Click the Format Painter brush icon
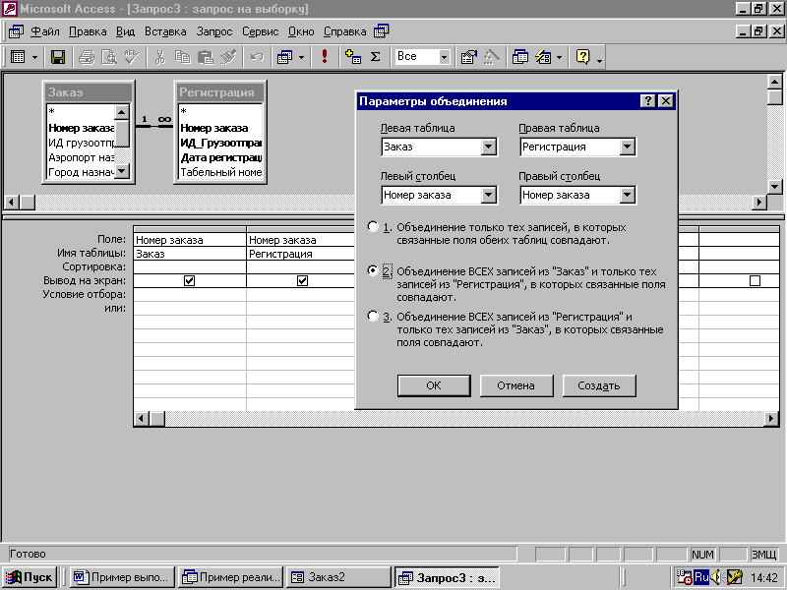This screenshot has width=787, height=590. (228, 57)
